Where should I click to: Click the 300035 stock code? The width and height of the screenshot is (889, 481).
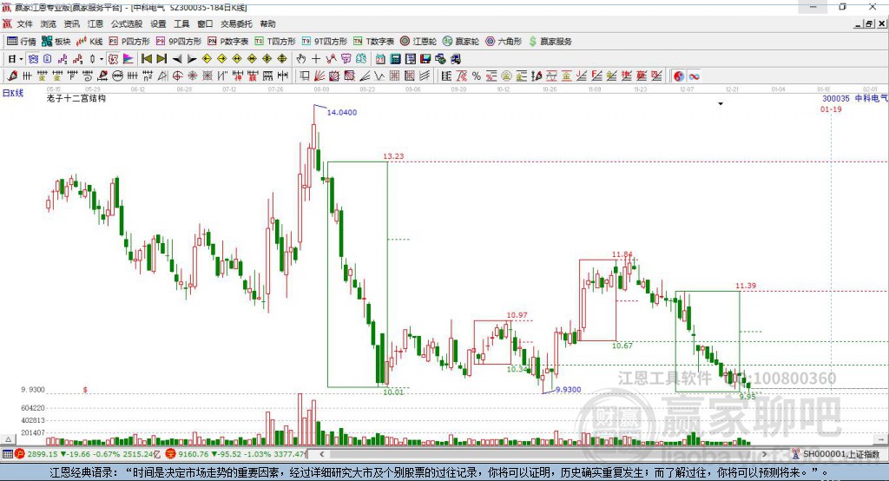836,98
